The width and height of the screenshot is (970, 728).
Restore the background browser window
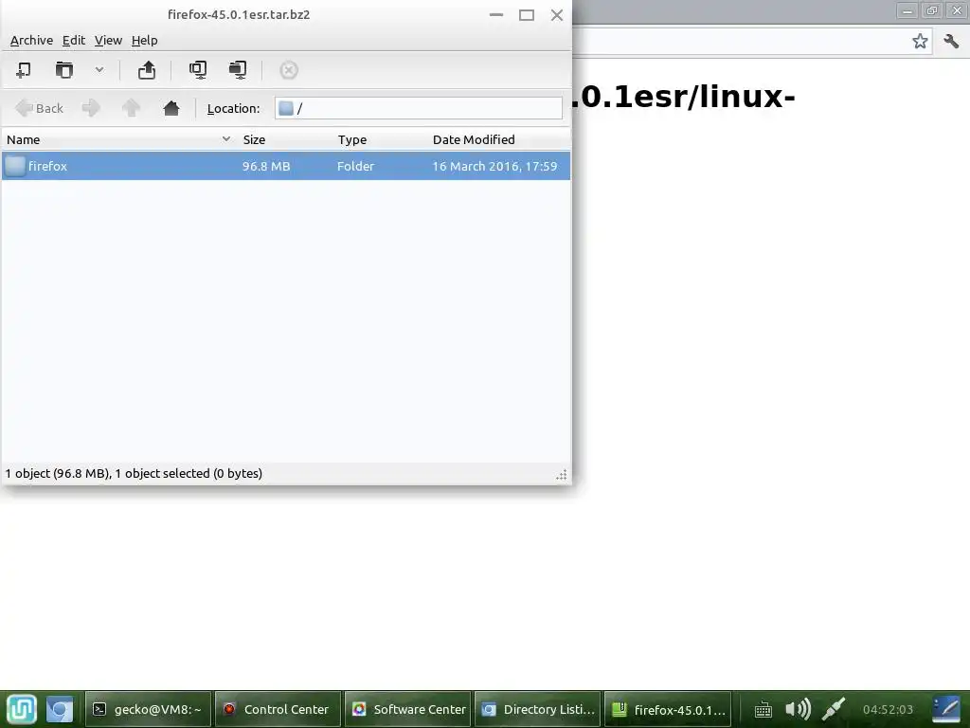[932, 10]
